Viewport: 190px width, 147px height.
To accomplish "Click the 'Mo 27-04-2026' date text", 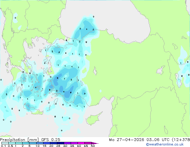I will pyautogui.click(x=126, y=140).
